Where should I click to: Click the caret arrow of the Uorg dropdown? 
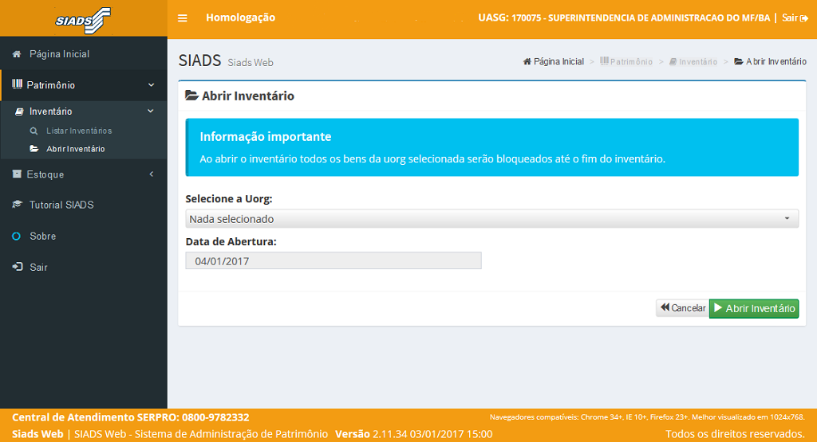coord(787,218)
